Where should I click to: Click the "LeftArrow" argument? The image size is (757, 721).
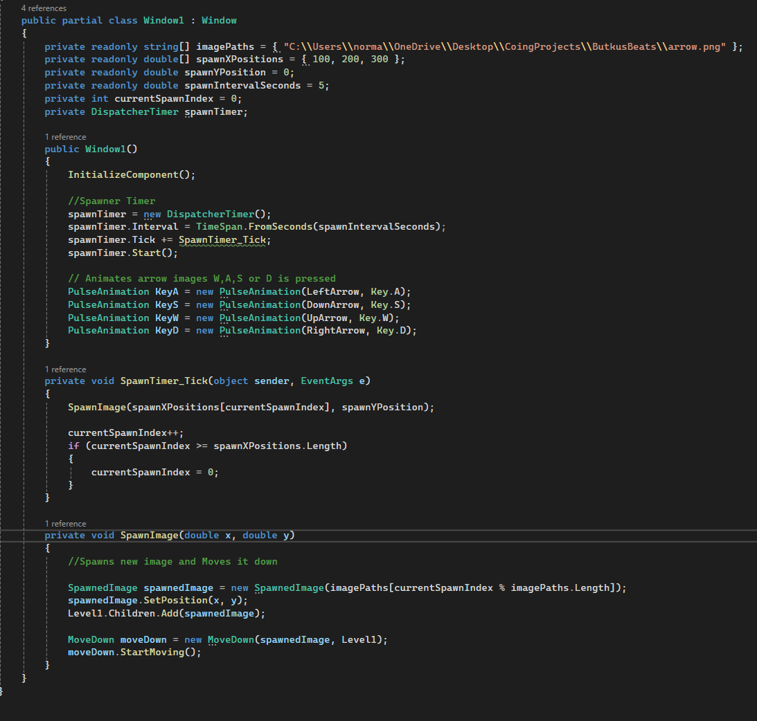tap(332, 292)
